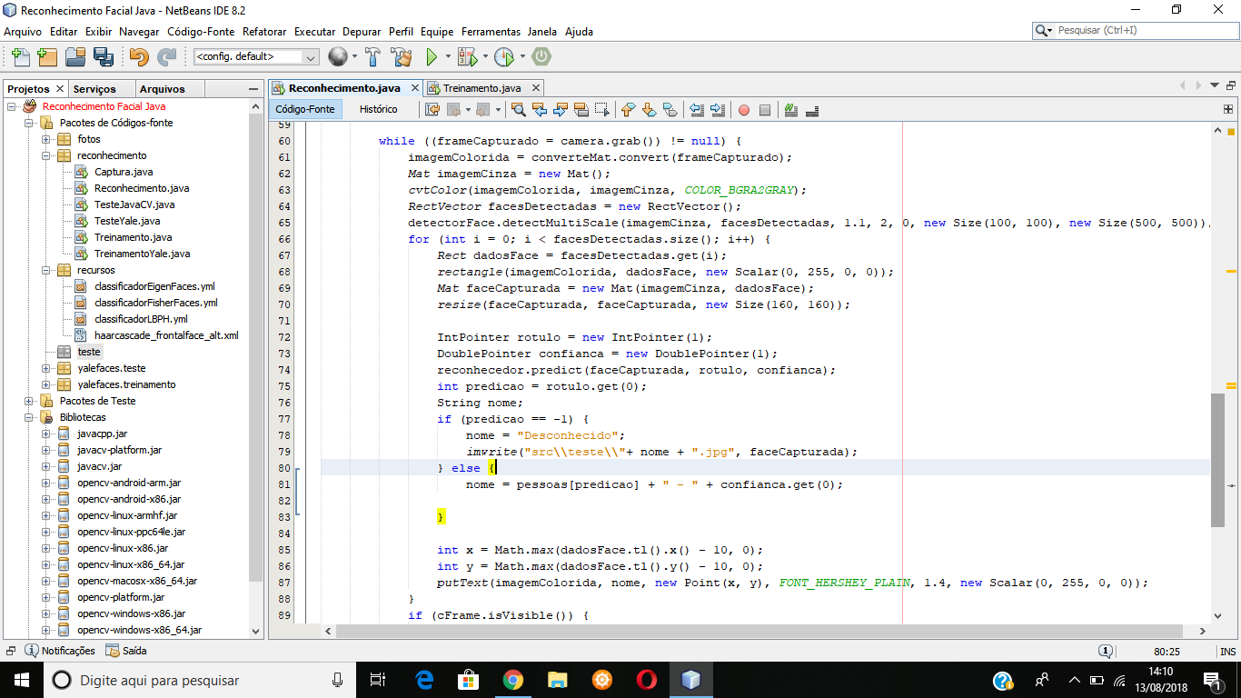Screen dimensions: 1241x698
Task: Click the Redo arrow icon
Action: [x=166, y=56]
